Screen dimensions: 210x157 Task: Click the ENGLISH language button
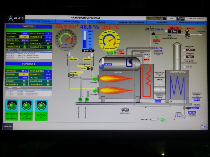[8, 126]
